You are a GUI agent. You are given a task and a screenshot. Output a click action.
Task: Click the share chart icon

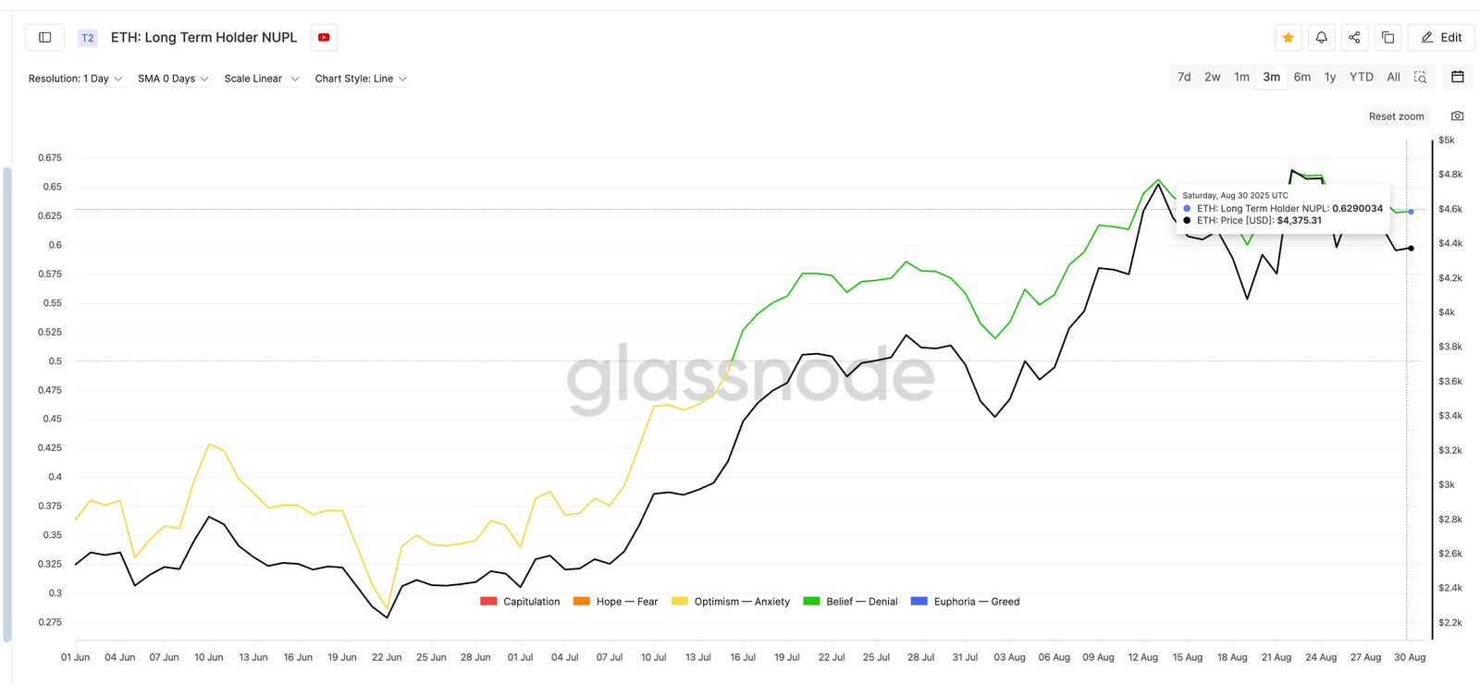point(1353,37)
